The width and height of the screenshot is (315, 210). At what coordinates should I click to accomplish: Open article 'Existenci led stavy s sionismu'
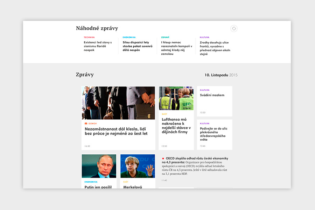(98, 46)
